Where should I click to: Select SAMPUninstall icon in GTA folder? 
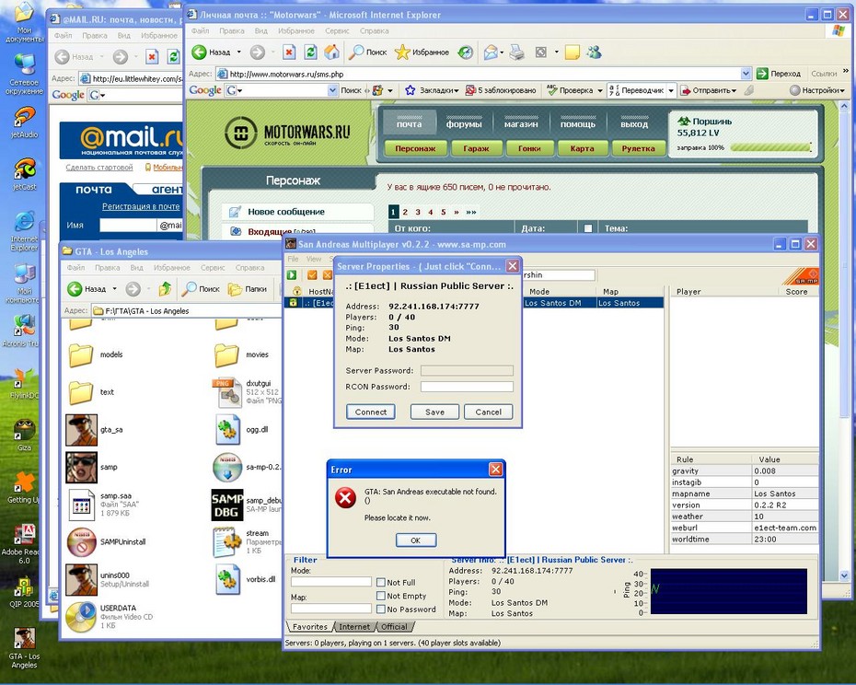point(81,542)
